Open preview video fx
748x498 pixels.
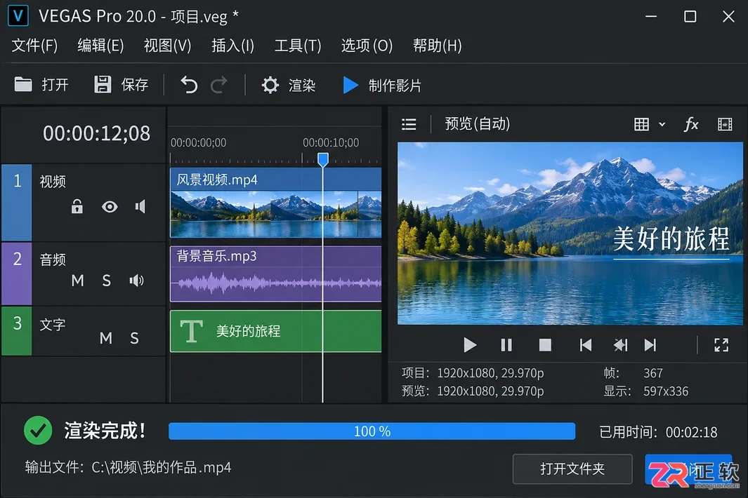[691, 124]
